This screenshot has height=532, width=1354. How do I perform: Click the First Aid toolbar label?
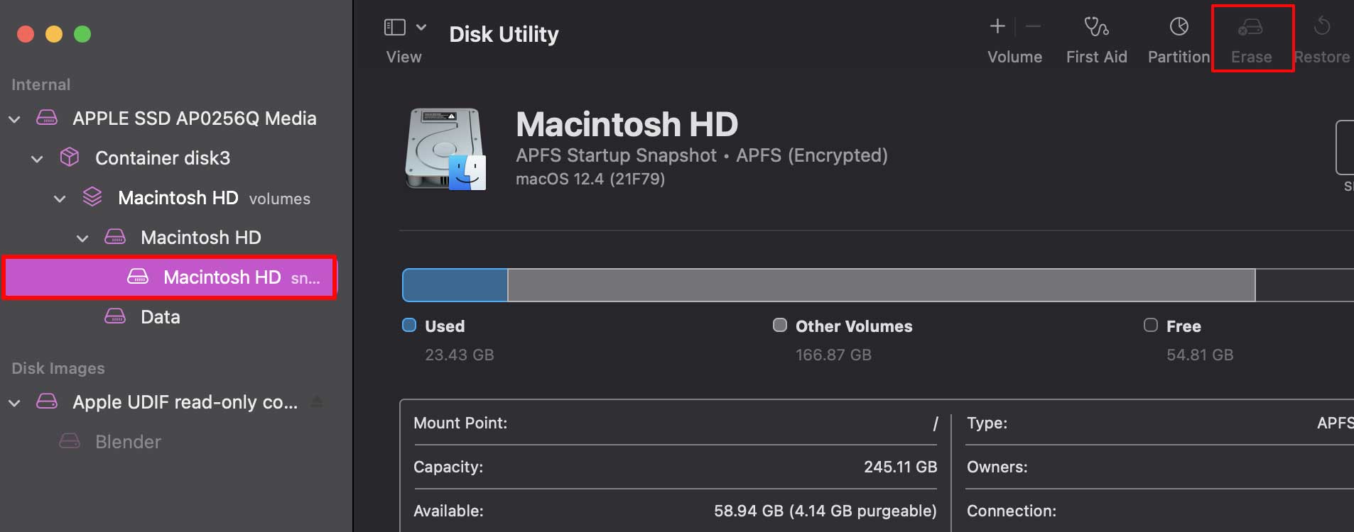pyautogui.click(x=1096, y=57)
